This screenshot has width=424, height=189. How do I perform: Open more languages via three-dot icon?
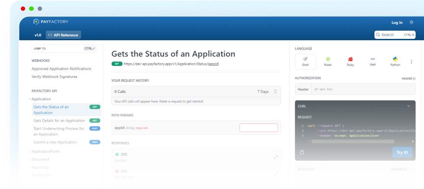pos(411,62)
